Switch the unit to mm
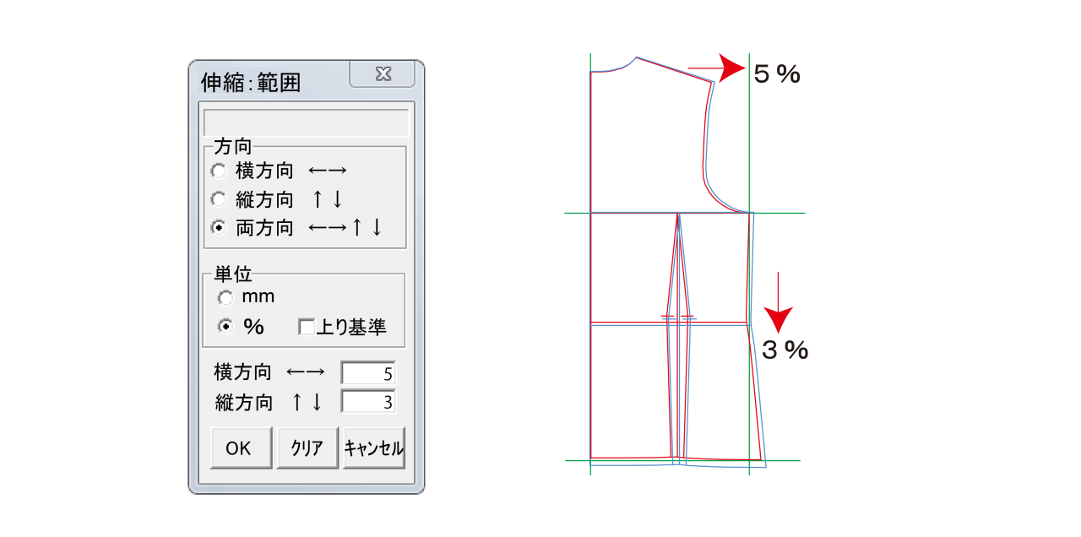Viewport: 1081px width, 537px height. pyautogui.click(x=225, y=297)
